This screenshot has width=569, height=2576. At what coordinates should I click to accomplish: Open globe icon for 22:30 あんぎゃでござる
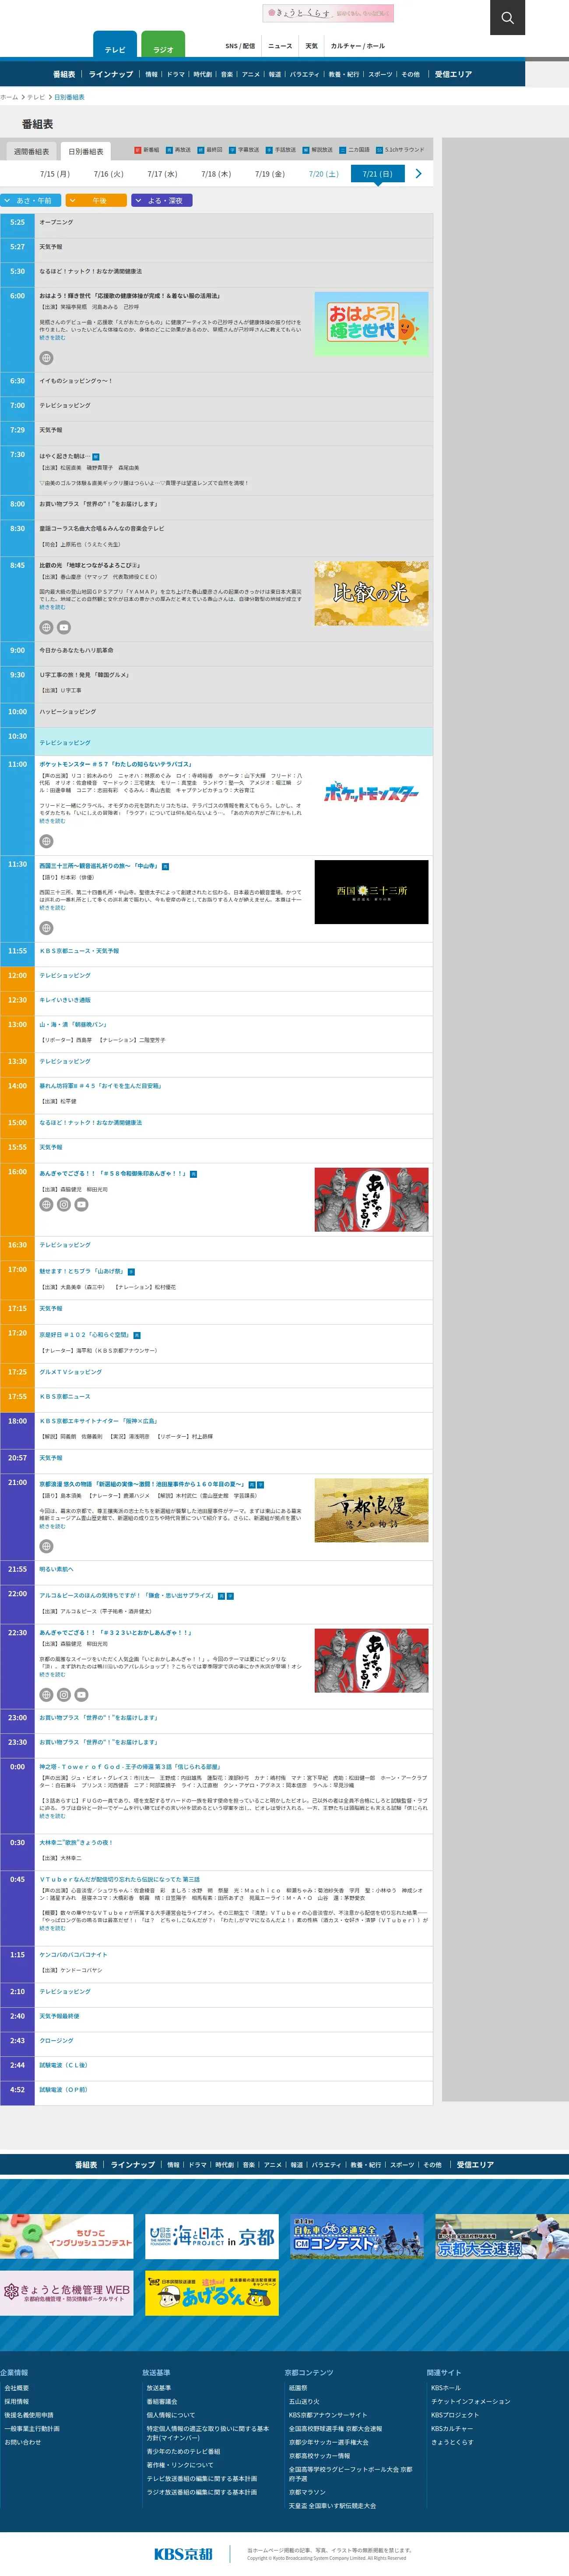click(x=46, y=1695)
